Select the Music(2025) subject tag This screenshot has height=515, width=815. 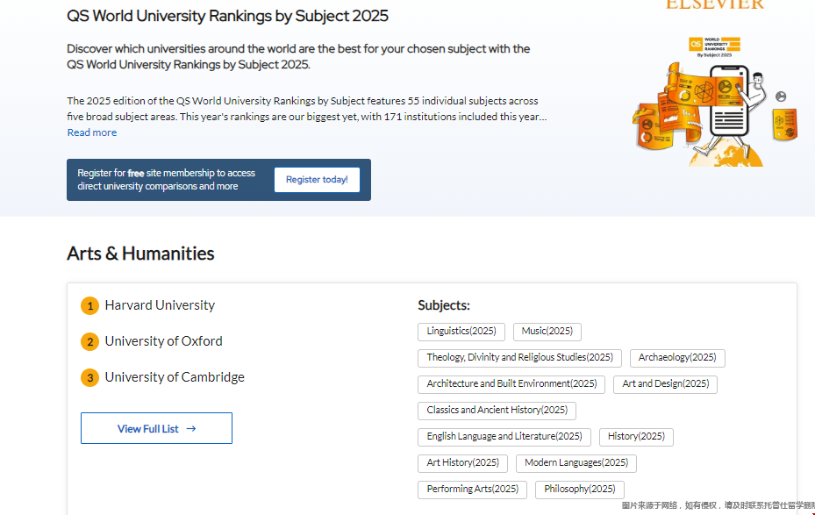click(547, 332)
